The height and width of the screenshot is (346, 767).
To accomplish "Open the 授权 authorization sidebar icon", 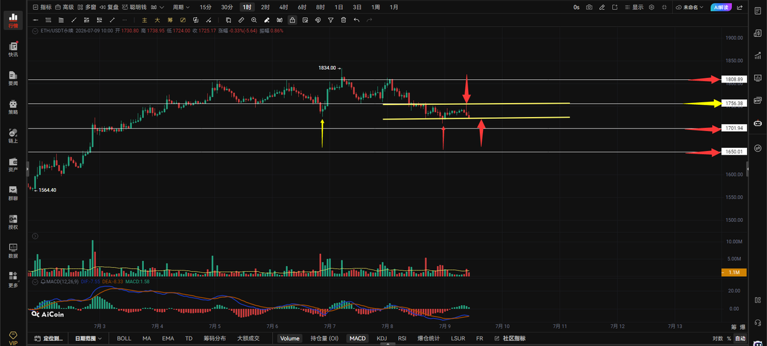I will tap(13, 222).
